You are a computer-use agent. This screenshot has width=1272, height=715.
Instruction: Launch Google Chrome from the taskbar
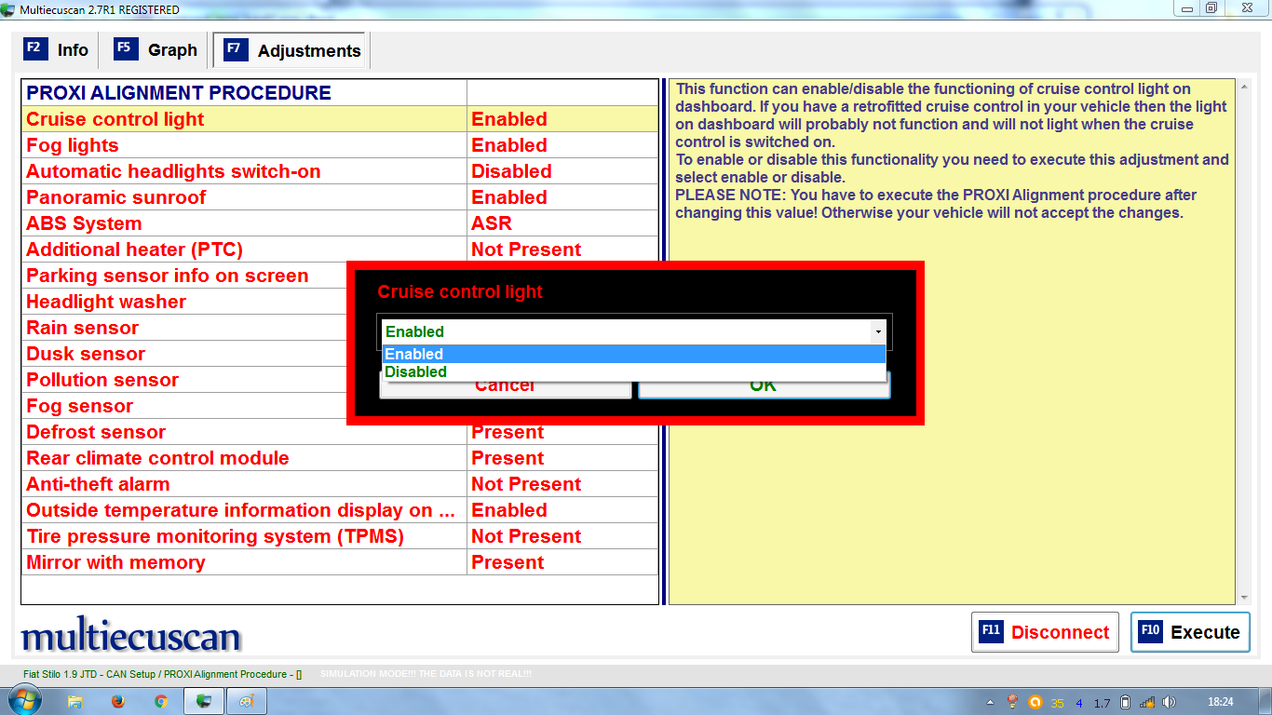tap(160, 702)
